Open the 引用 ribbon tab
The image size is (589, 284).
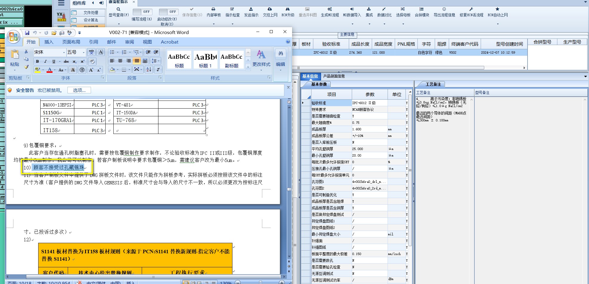click(x=94, y=42)
